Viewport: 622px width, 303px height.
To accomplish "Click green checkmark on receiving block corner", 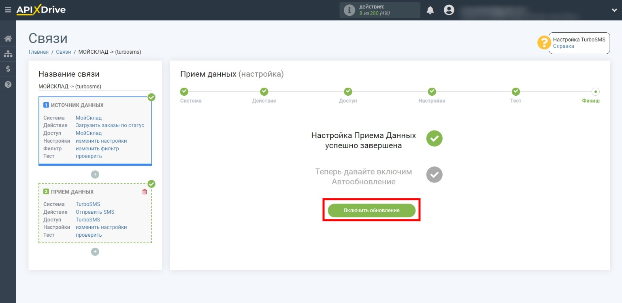I will coord(151,184).
